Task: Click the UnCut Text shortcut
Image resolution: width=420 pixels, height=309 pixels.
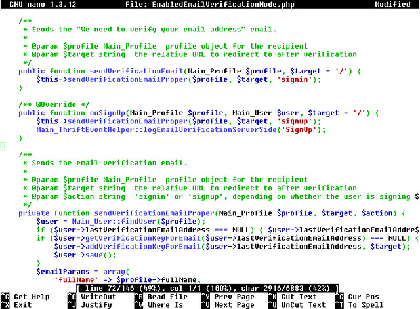Action: pos(303,305)
